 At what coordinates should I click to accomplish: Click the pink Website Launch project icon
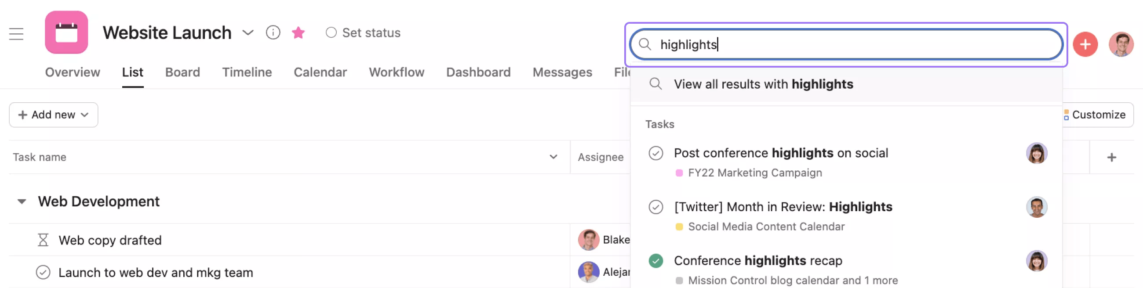point(66,32)
